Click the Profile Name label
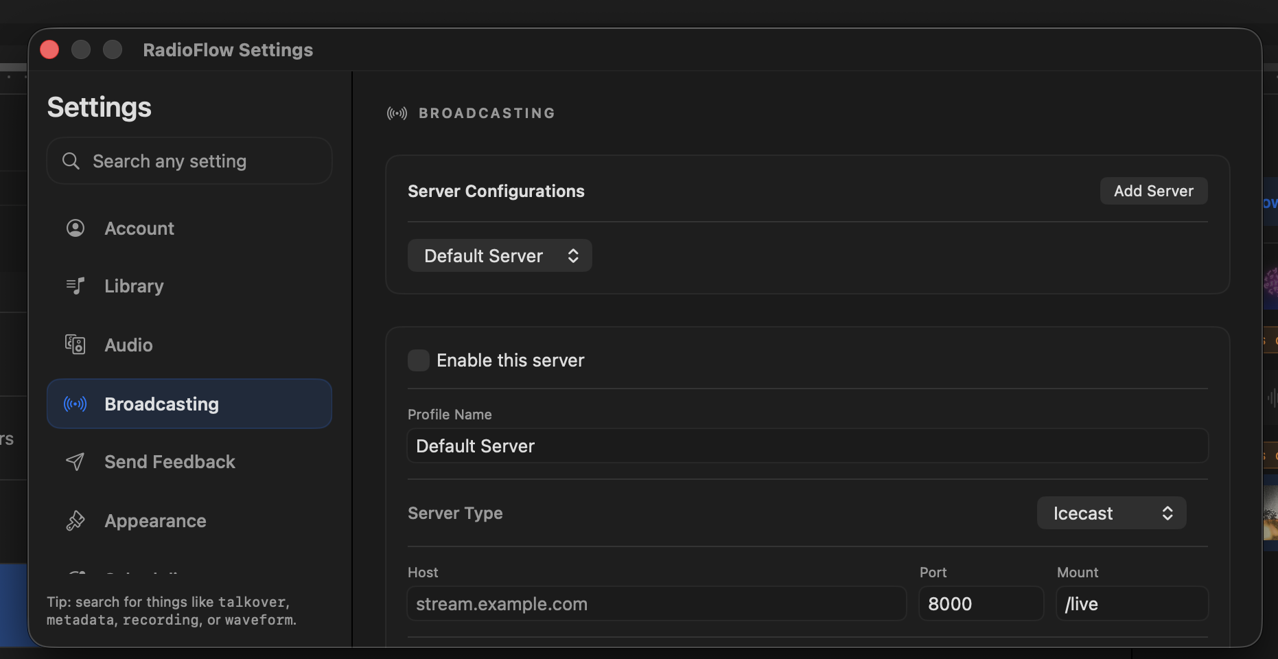The image size is (1278, 659). pos(450,415)
